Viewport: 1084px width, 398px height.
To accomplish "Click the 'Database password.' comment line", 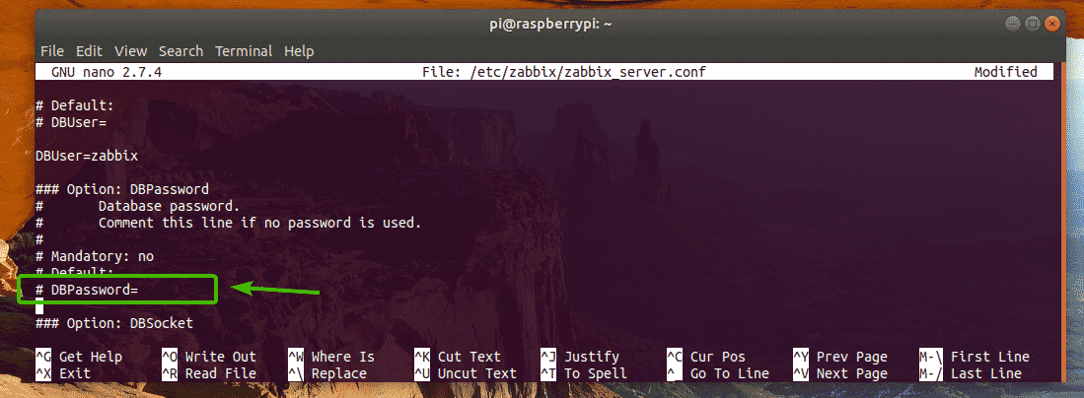I will point(169,206).
